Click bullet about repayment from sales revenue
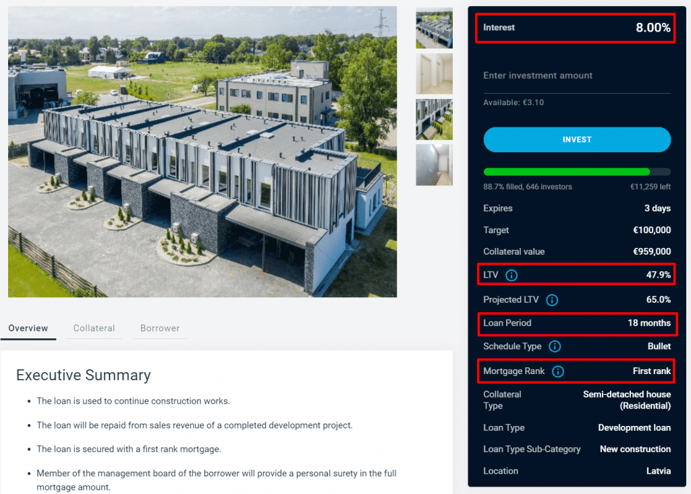The image size is (691, 494). (x=194, y=425)
